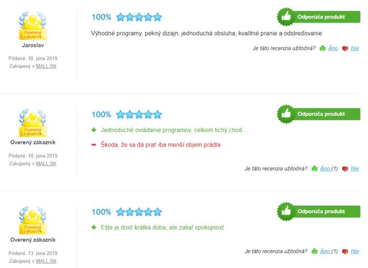Click the green plus icon beside Jednoduché ovládanie
Screen dimensions: 368x268
(94, 130)
